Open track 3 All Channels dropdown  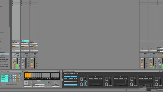point(34,45)
